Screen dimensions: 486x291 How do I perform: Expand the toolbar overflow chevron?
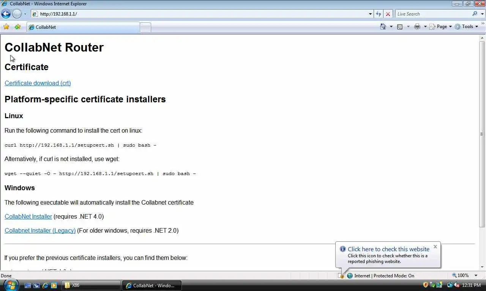483,24
